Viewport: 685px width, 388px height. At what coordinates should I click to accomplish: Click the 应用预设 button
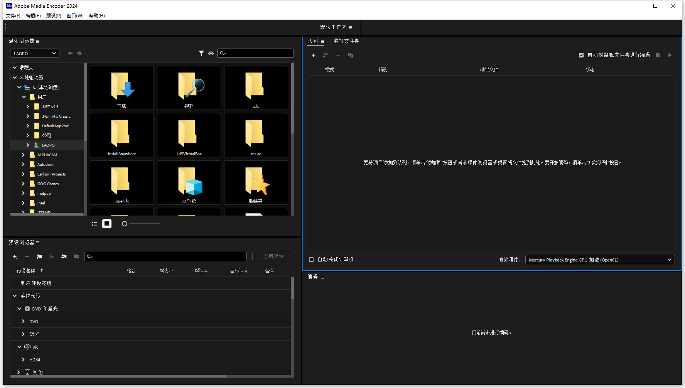(273, 256)
